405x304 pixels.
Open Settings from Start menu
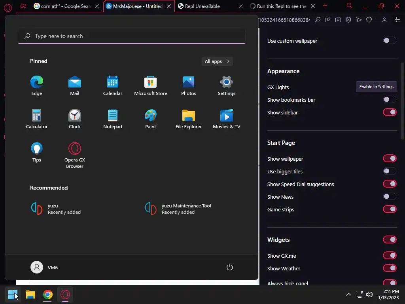click(x=227, y=85)
